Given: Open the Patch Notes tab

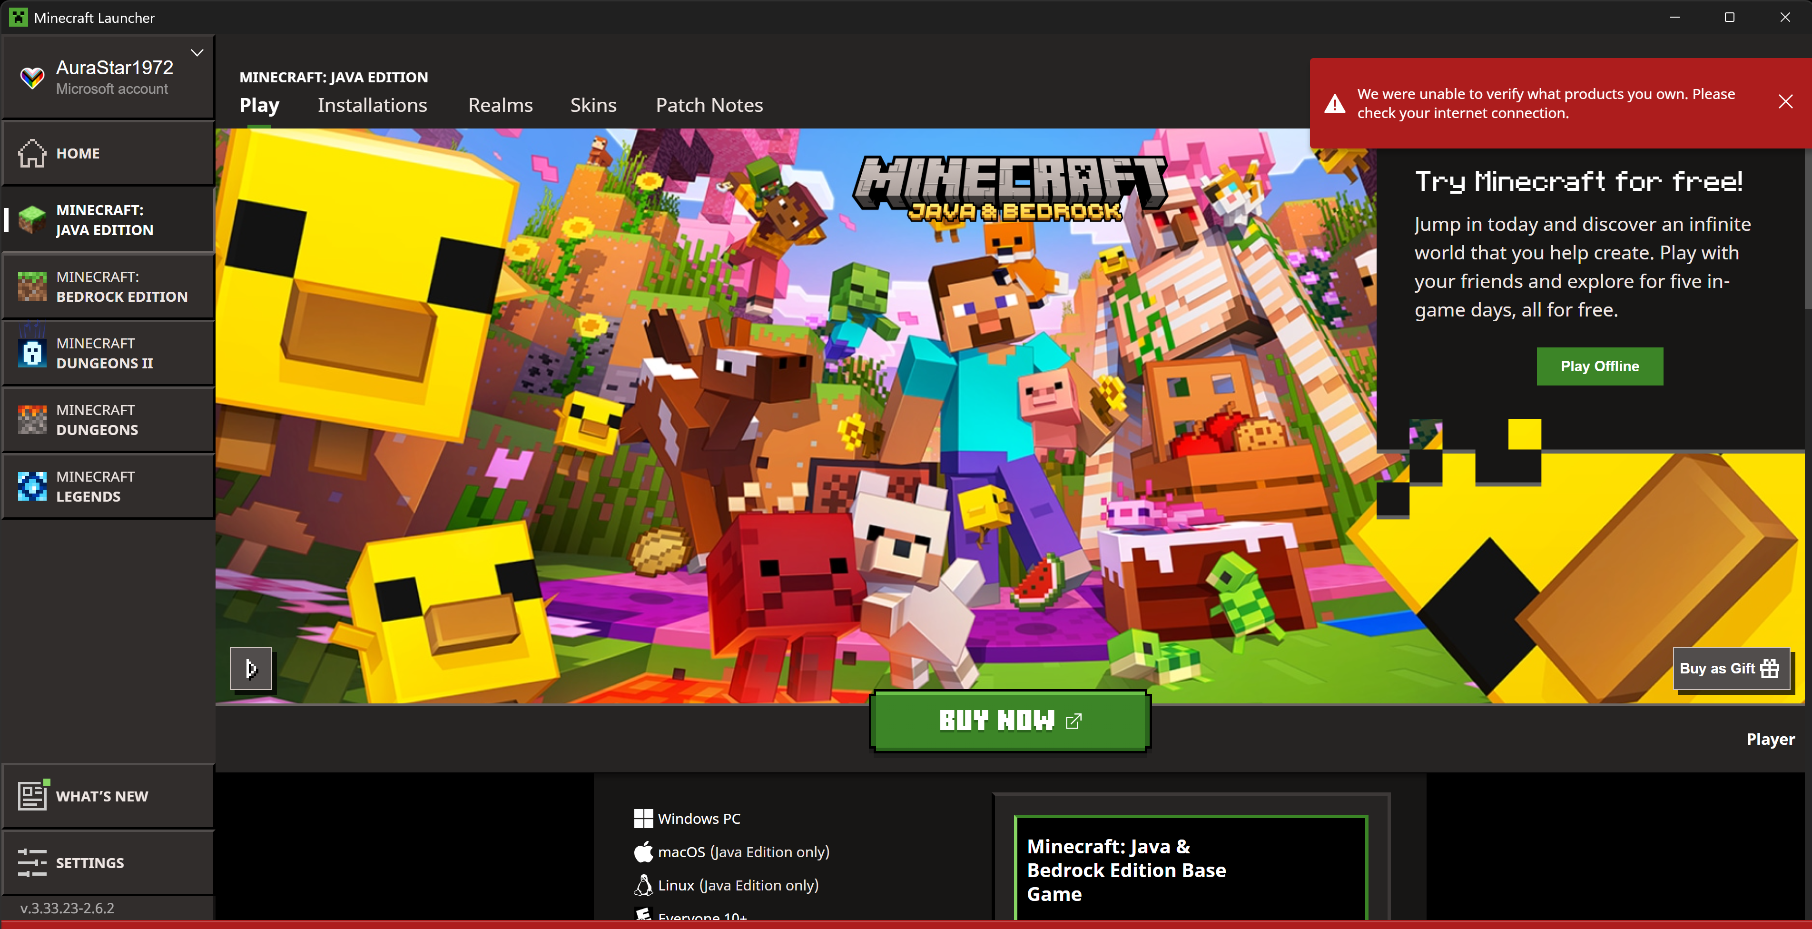Looking at the screenshot, I should 709,105.
